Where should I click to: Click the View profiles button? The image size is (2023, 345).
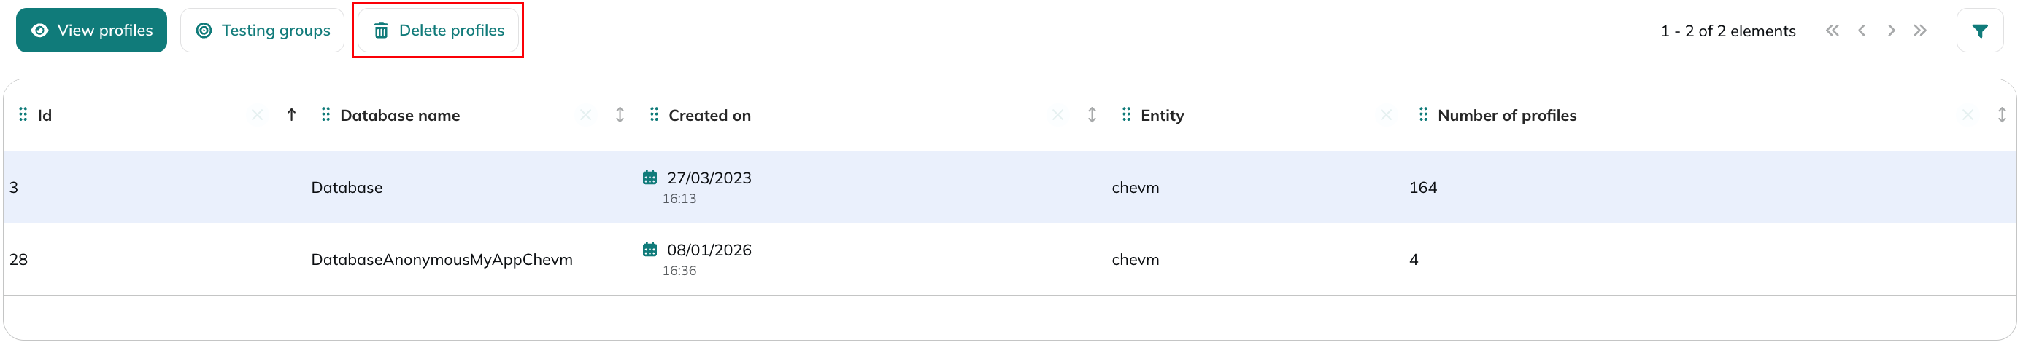92,31
